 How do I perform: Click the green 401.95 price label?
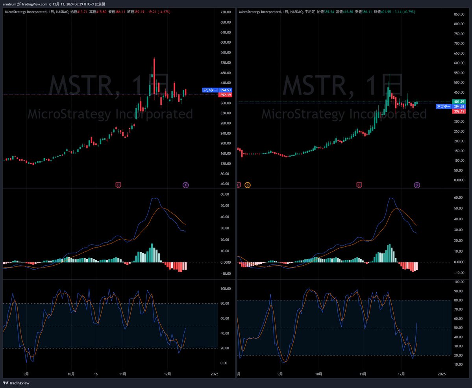[x=459, y=102]
